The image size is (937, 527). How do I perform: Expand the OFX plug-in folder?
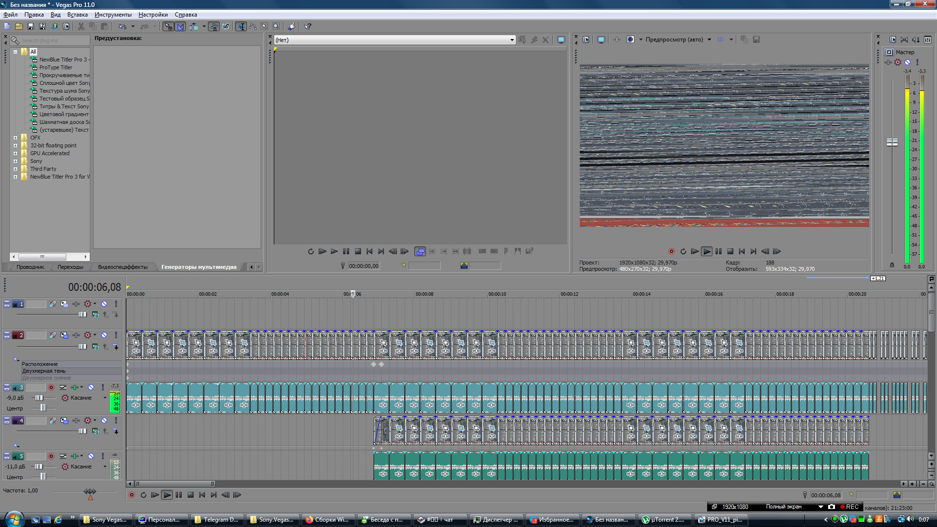pyautogui.click(x=15, y=138)
